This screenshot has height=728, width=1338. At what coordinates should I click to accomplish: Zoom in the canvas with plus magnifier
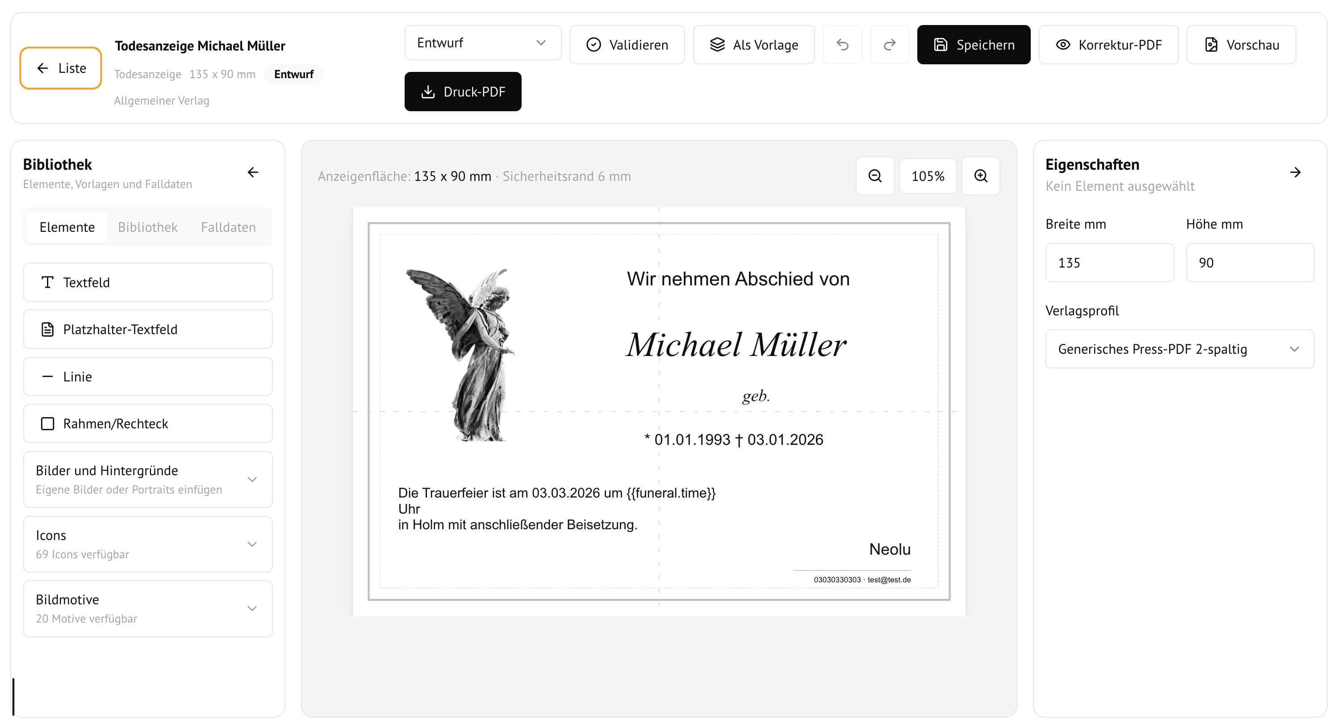tap(981, 176)
